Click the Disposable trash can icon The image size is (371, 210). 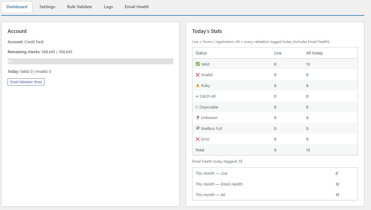tap(197, 107)
